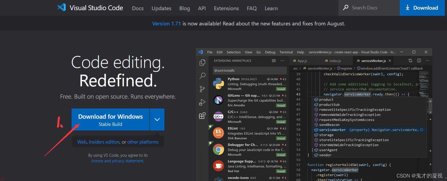447x181 pixels.
Task: Click the VS Code window menu logo
Action: 201,52
